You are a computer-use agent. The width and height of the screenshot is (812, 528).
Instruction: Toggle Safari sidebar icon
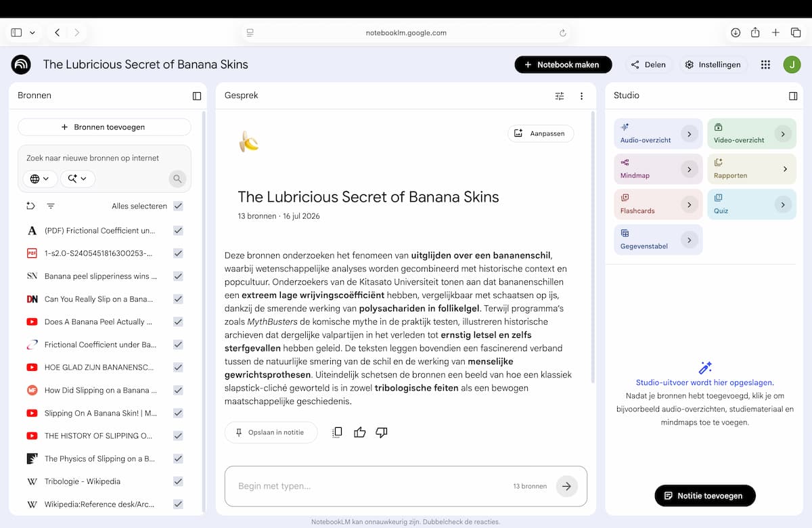click(x=16, y=32)
